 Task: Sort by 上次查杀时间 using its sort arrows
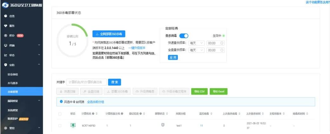pyautogui.click(x=263, y=114)
